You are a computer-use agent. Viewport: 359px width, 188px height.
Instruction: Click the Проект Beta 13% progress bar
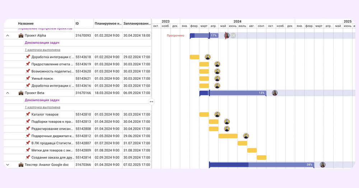click(x=237, y=93)
